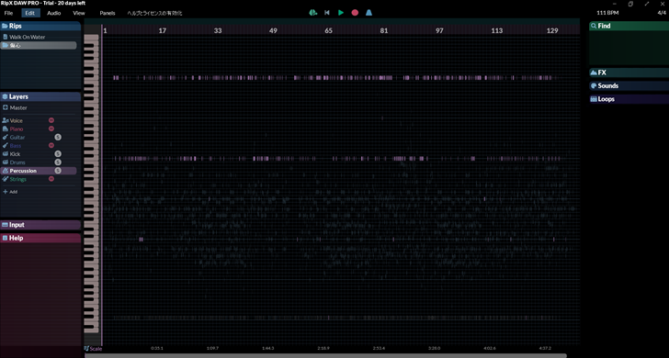Jump to bar 113 on the timeline ruler

pyautogui.click(x=496, y=30)
